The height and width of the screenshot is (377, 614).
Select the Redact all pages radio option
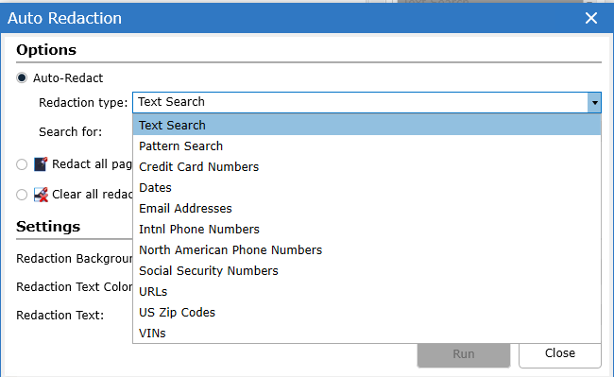click(x=22, y=164)
